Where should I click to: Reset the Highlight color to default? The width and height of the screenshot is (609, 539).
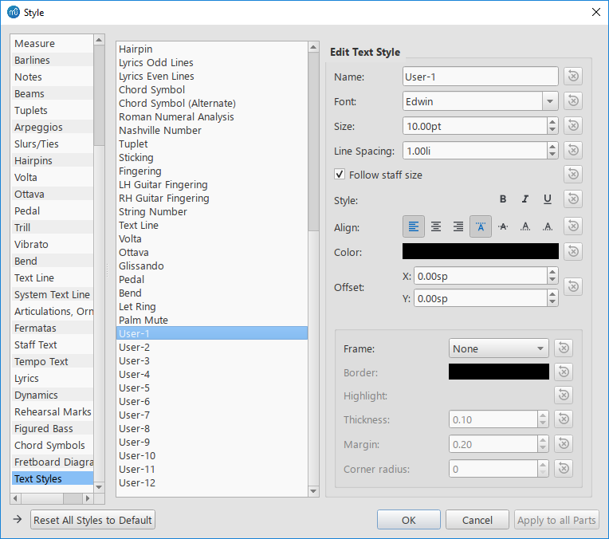[x=564, y=395]
